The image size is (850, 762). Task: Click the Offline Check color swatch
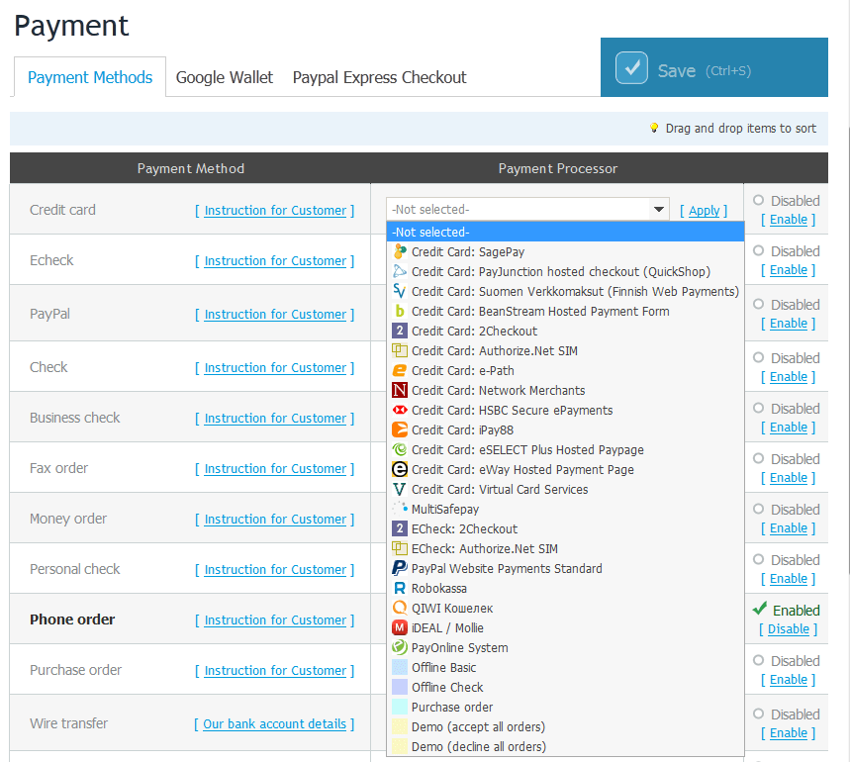coord(400,687)
